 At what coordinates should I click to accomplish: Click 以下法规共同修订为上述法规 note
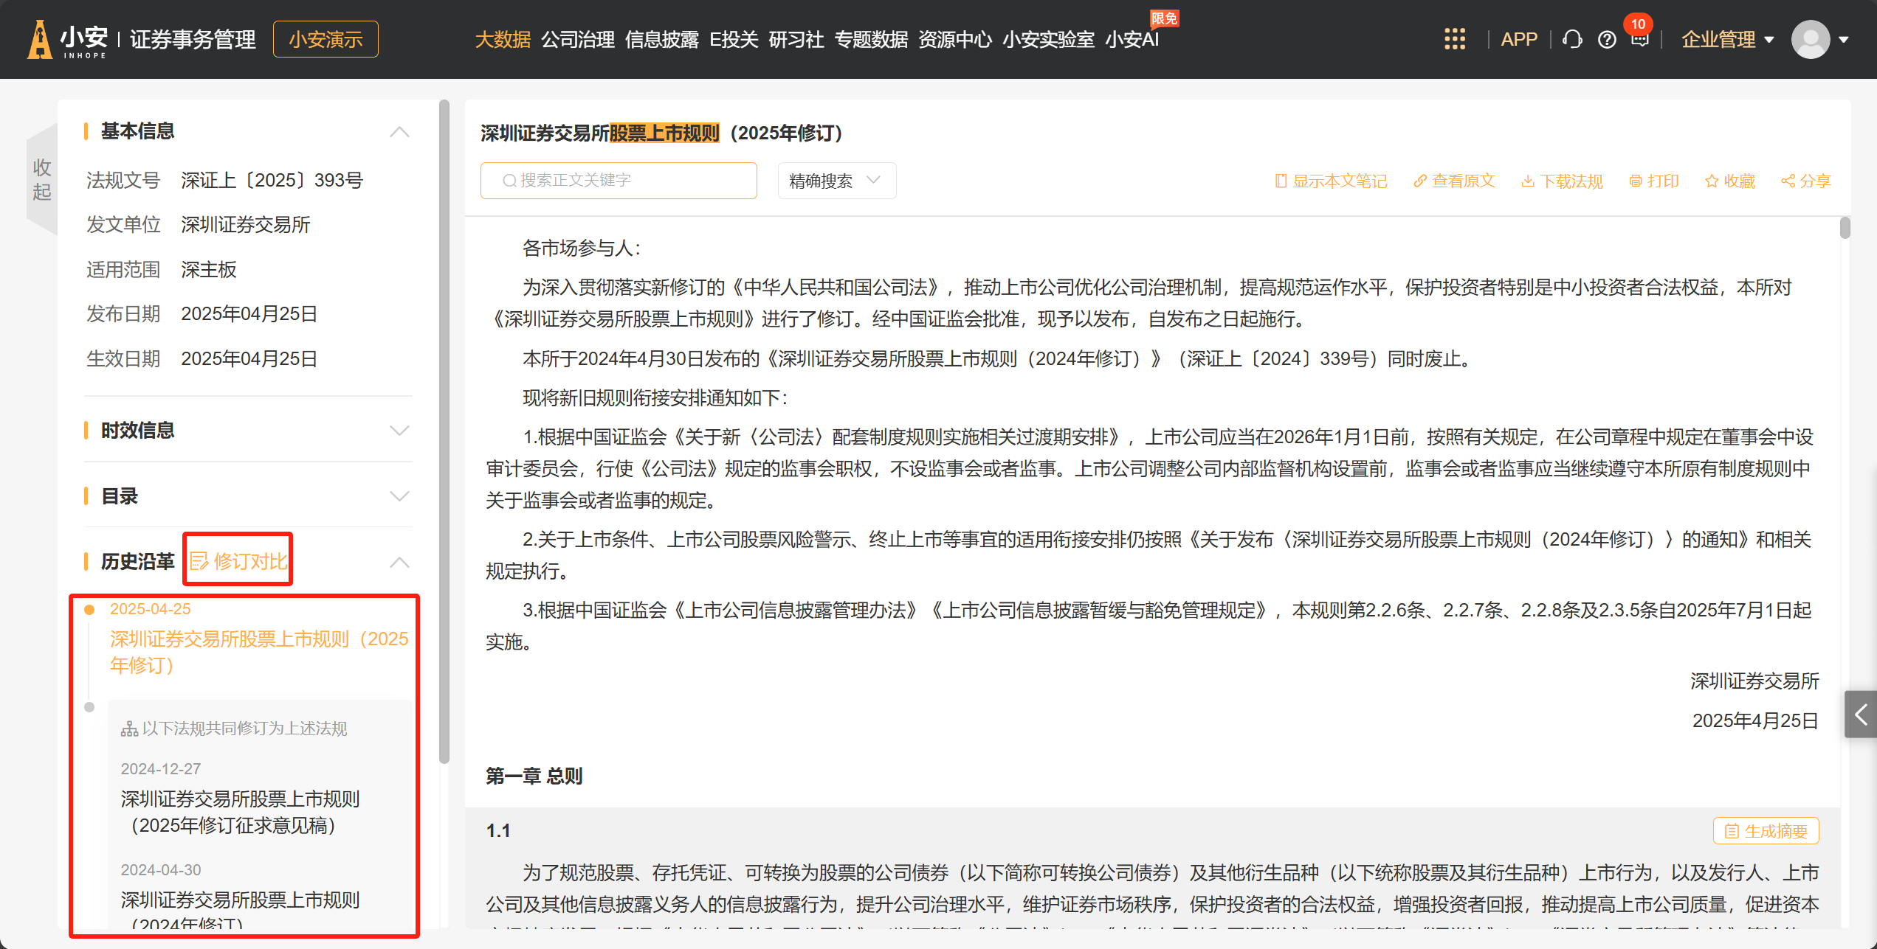point(235,729)
